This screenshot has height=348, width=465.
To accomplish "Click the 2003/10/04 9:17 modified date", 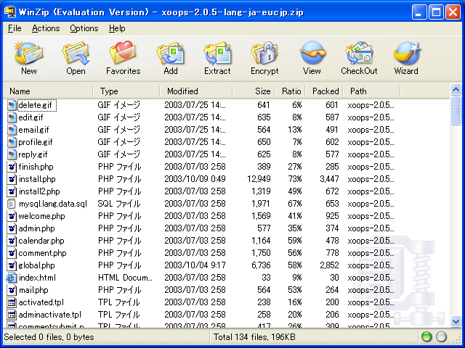I will coord(195,265).
